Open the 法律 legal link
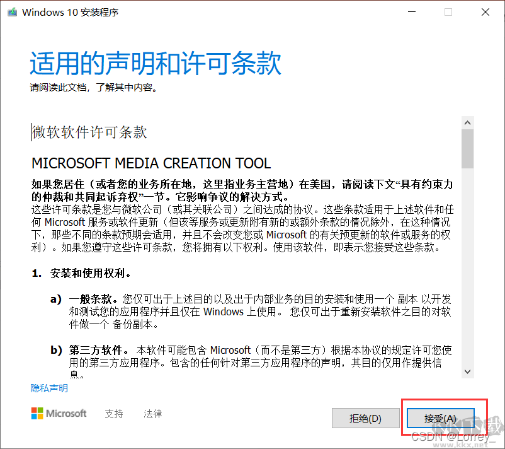This screenshot has height=449, width=505. (x=153, y=413)
